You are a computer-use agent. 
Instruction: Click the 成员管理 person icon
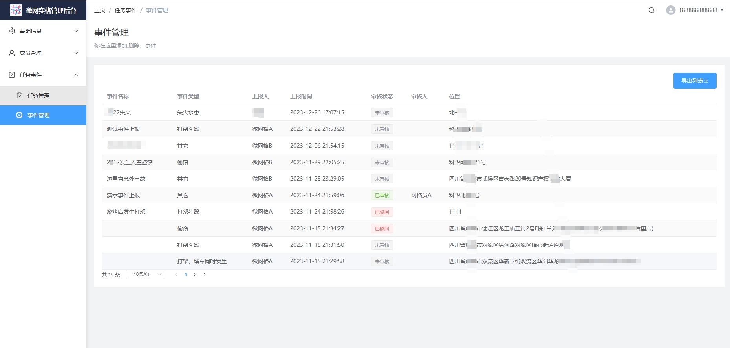click(x=12, y=53)
